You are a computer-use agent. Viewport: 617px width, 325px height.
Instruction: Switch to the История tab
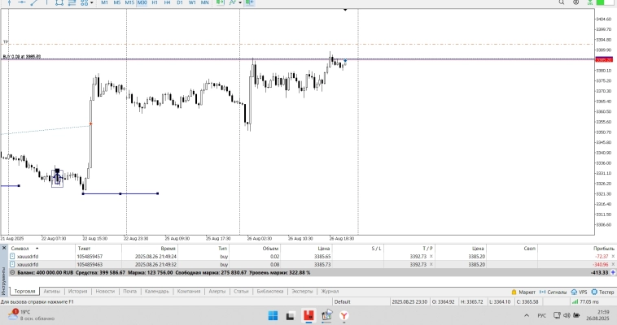pyautogui.click(x=77, y=291)
